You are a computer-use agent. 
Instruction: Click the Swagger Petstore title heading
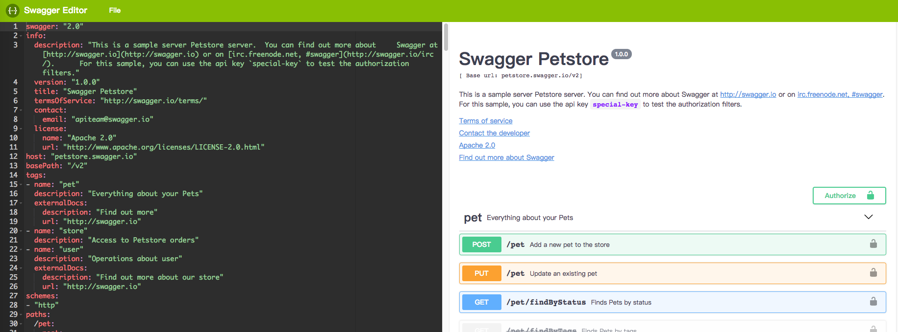534,59
